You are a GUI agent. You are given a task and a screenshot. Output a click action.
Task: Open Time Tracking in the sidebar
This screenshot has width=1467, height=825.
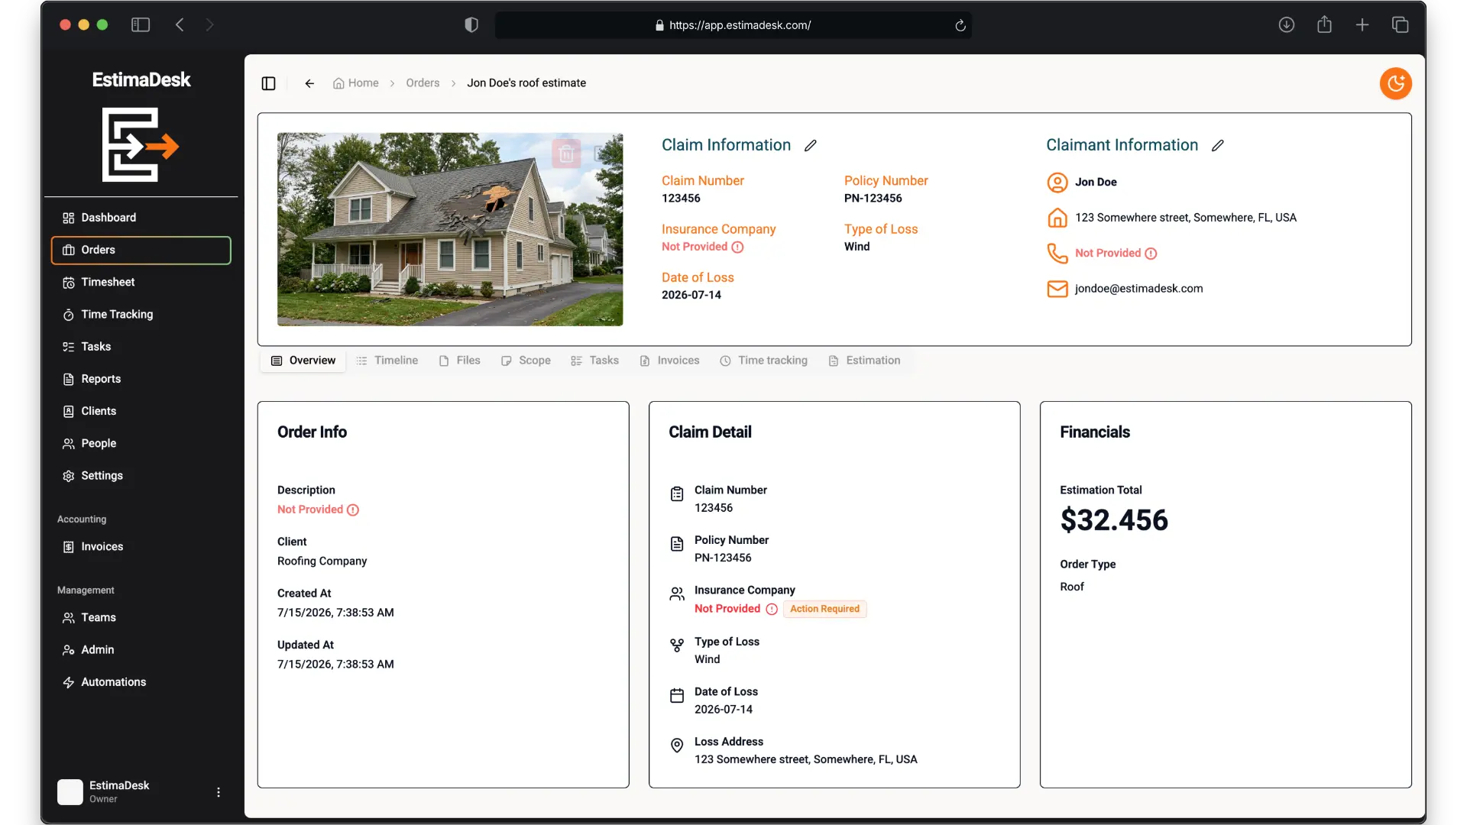pos(141,314)
